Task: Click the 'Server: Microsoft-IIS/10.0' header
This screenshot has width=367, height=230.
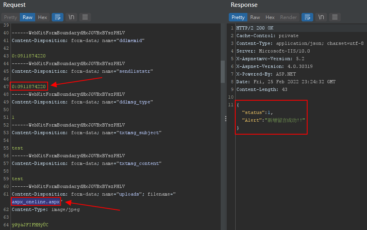Action: (x=273, y=51)
